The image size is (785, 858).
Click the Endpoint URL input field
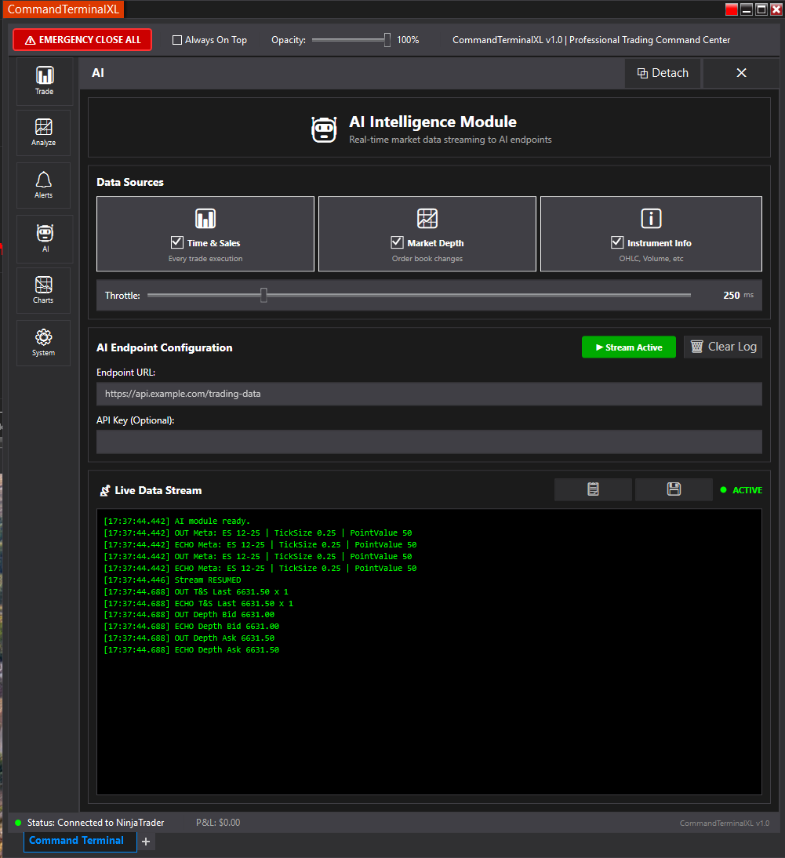(x=429, y=394)
